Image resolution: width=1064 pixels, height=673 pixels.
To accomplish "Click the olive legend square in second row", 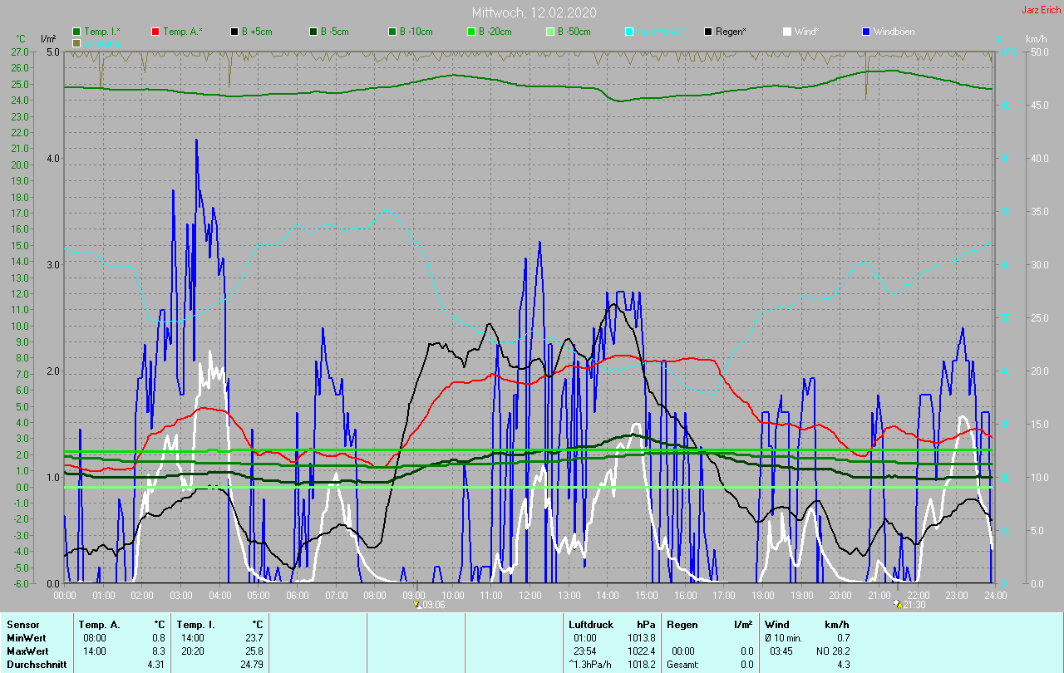I will point(77,42).
